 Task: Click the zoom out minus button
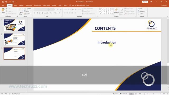coord(148,94)
